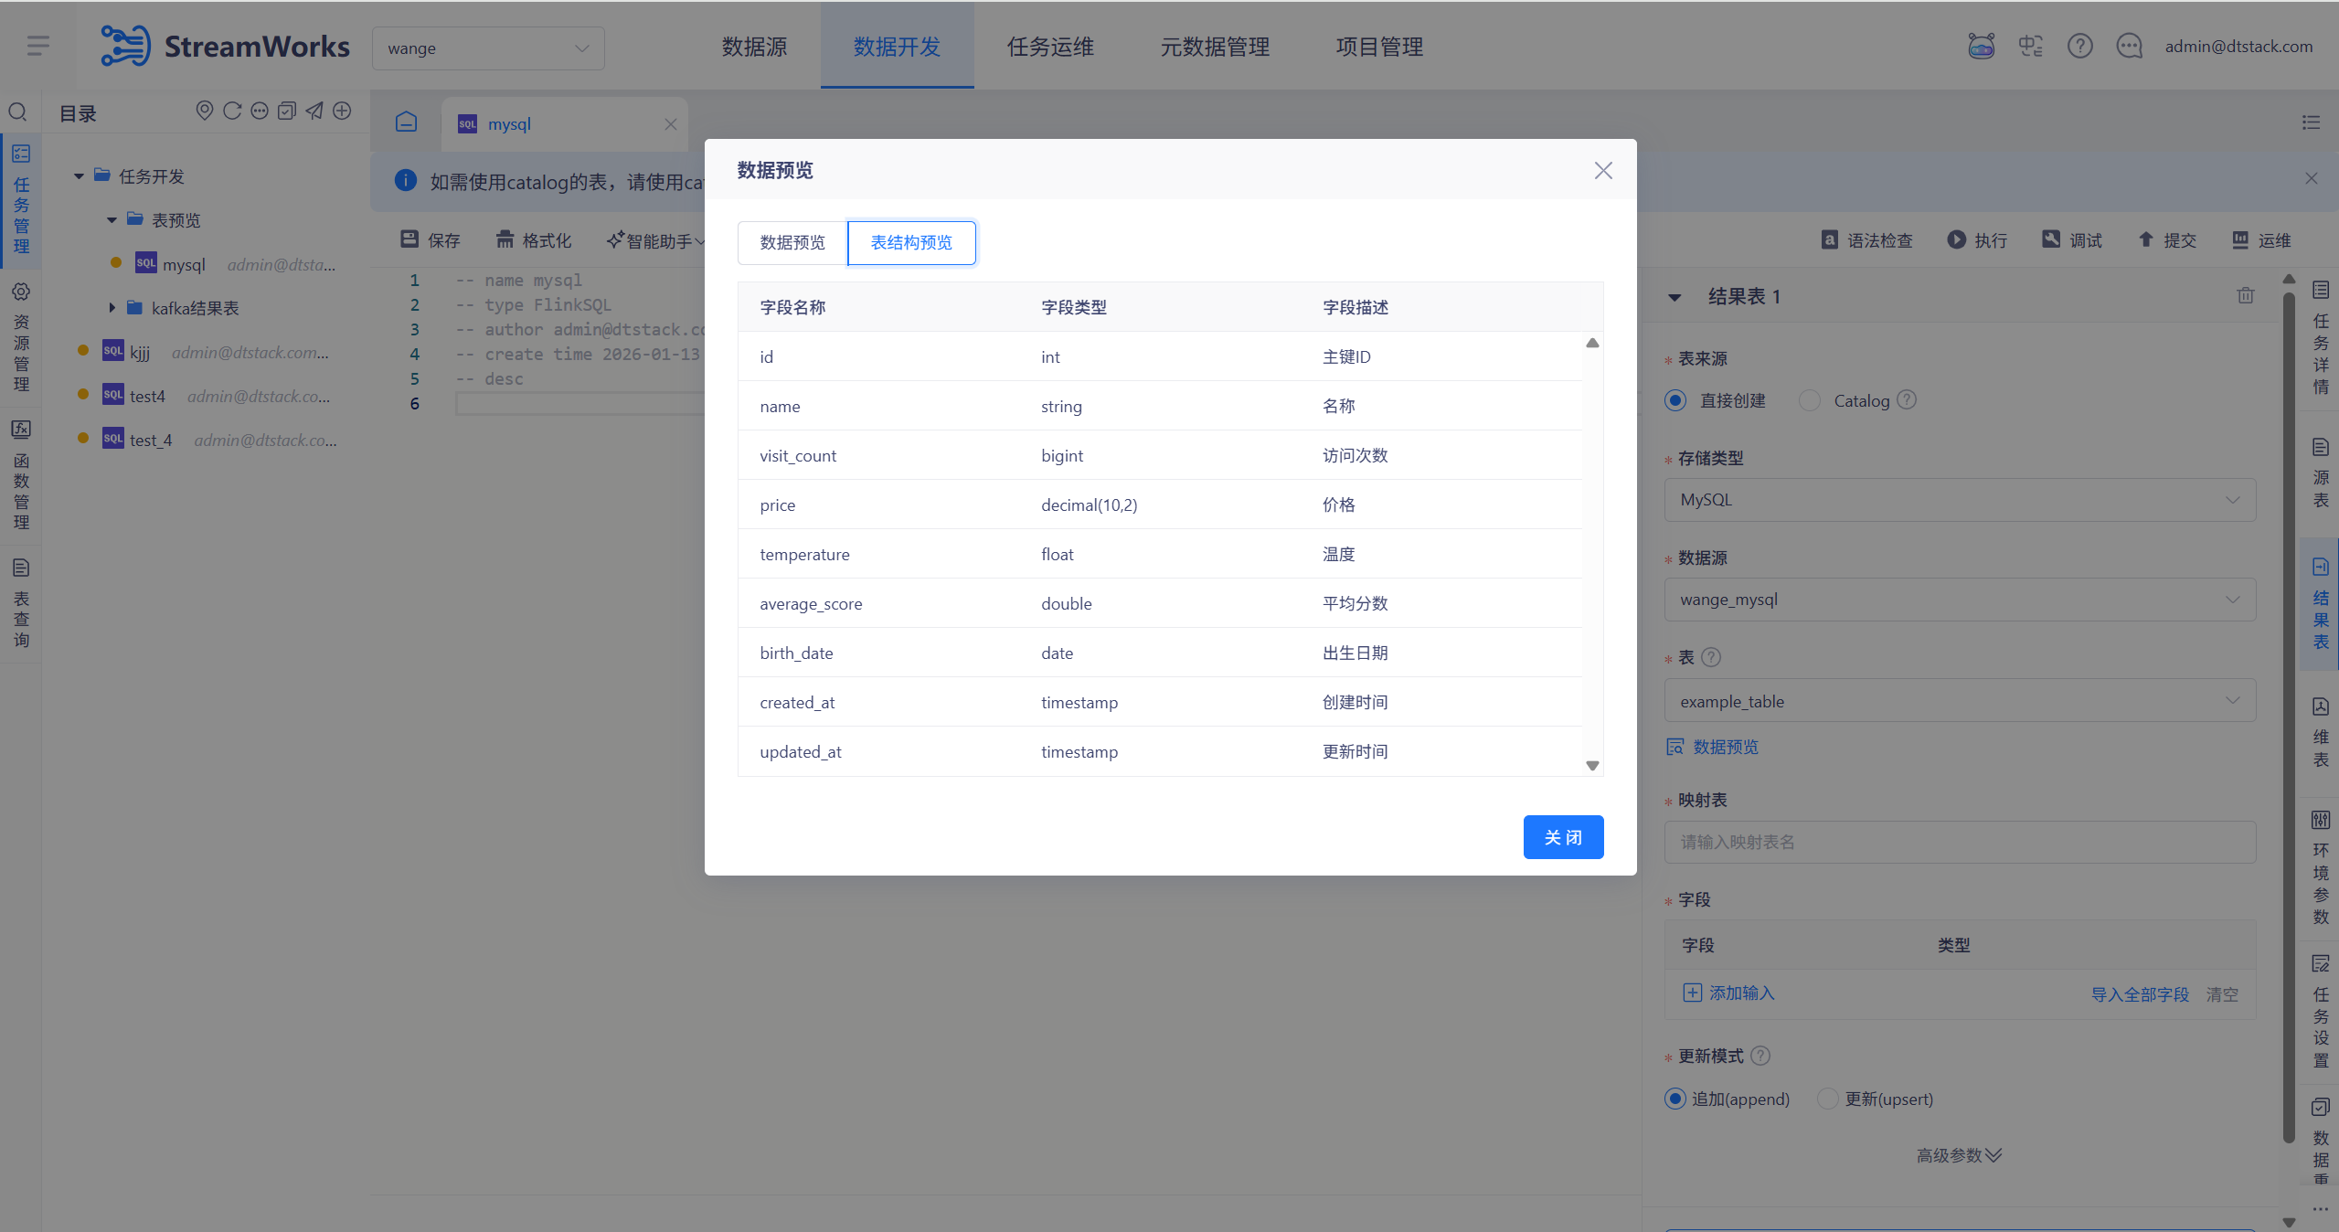Screen dimensions: 2339x1232
Task: Click the dialog table scrollbar down arrow
Action: (x=1592, y=766)
